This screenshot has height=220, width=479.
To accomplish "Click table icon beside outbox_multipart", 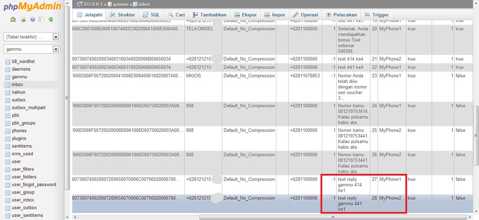I will (7, 108).
